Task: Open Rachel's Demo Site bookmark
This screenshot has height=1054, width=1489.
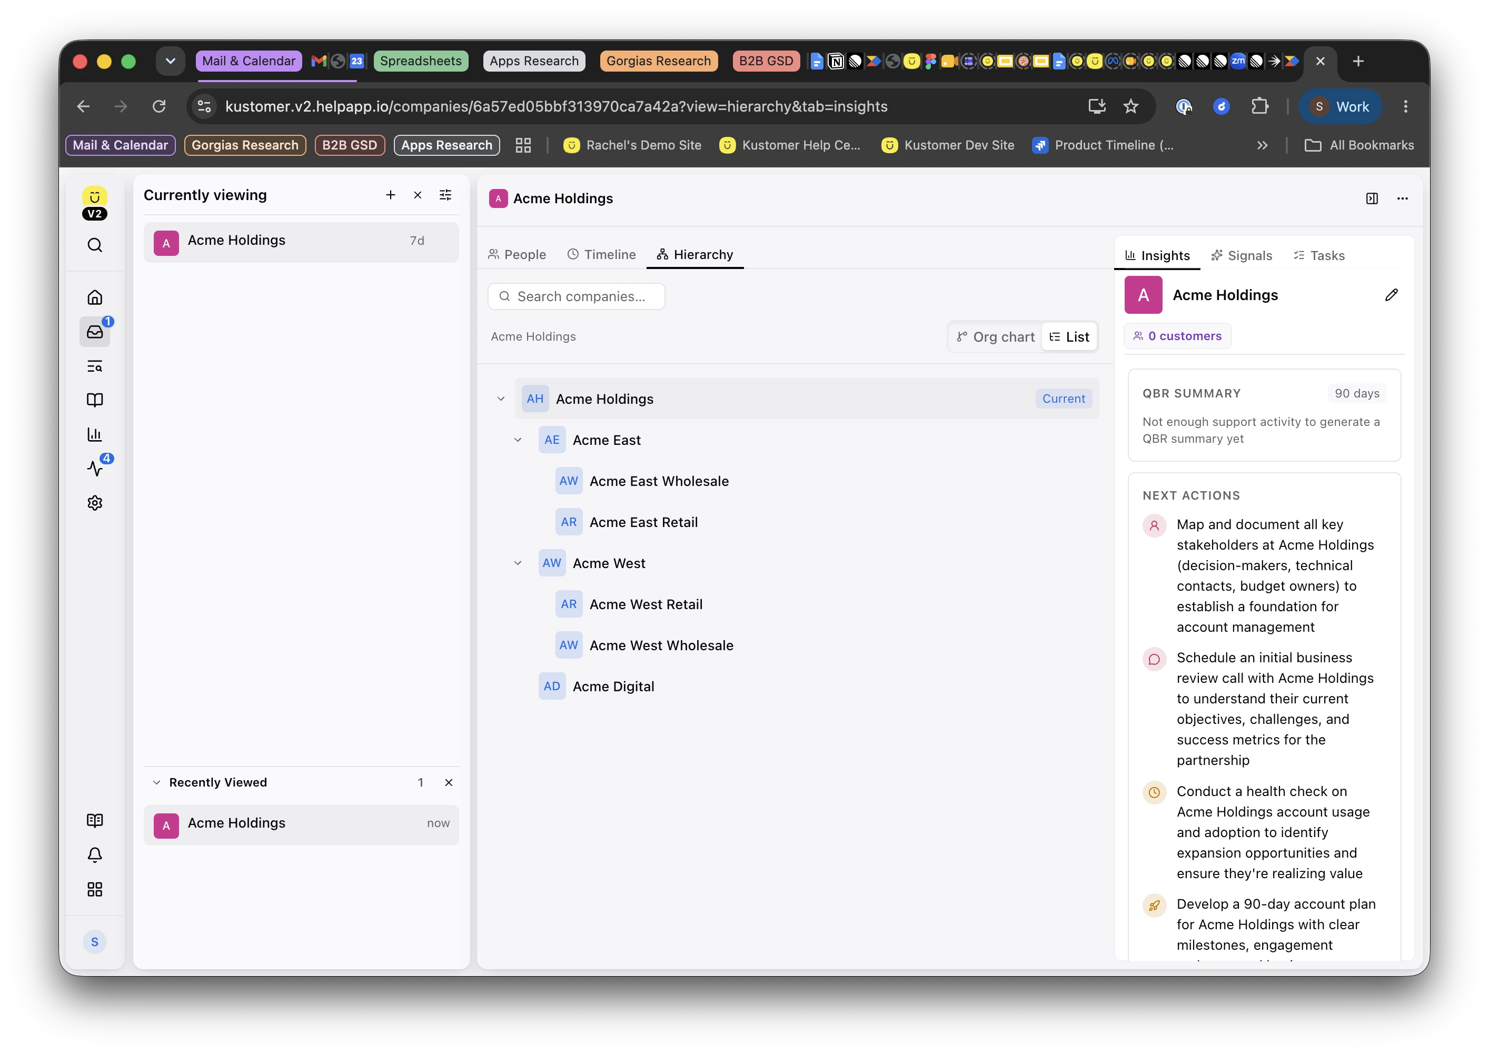Action: (633, 145)
